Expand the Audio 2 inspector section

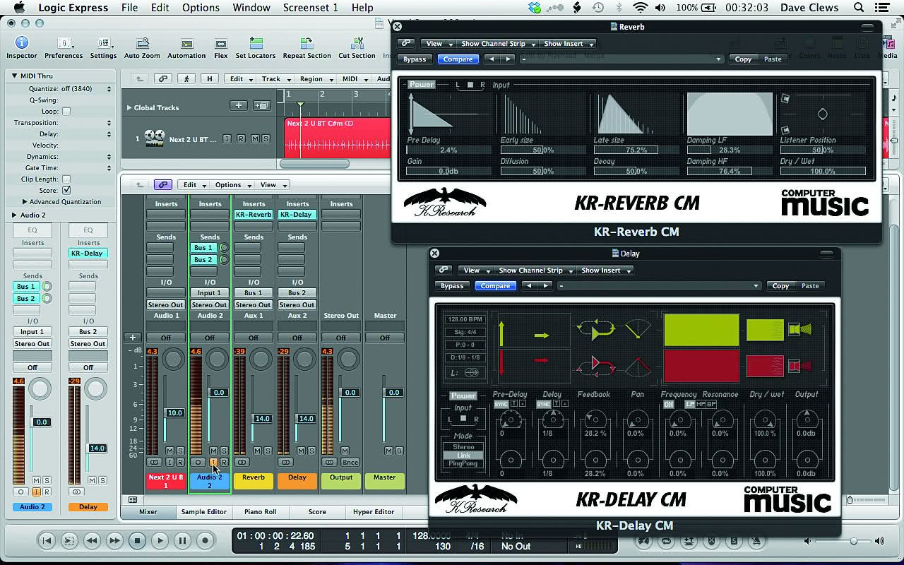click(14, 215)
